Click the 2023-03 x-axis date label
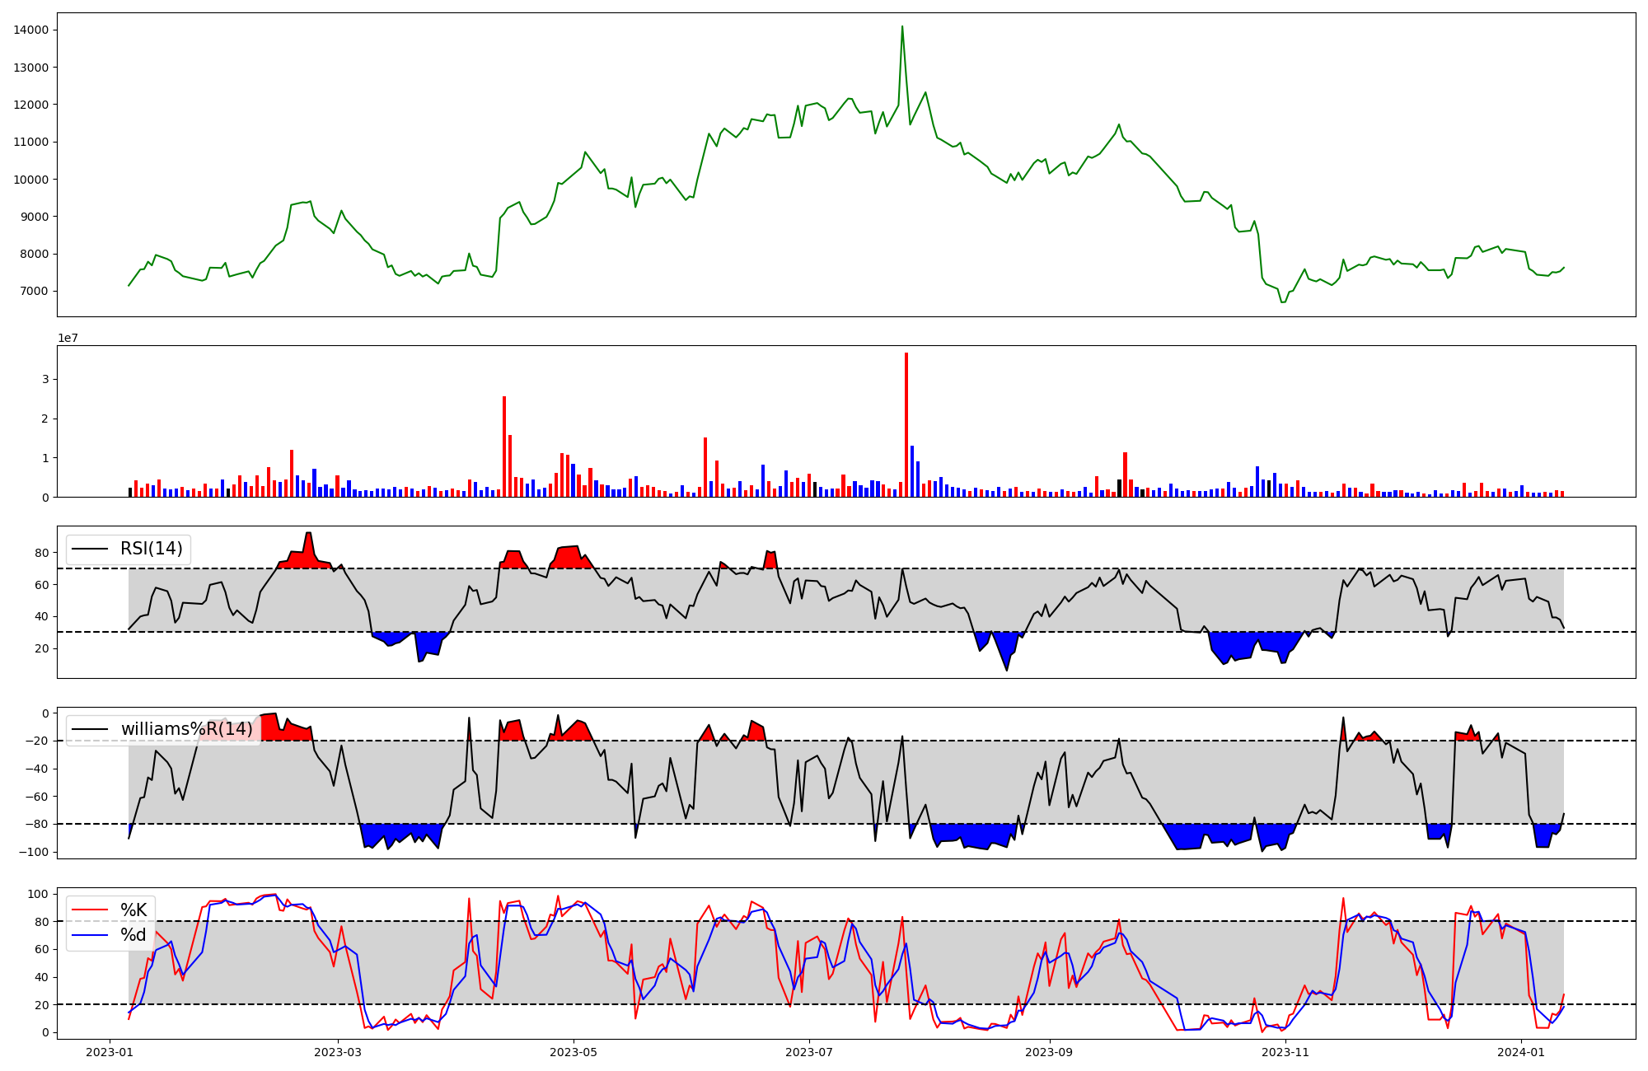This screenshot has height=1071, width=1648. point(338,1052)
